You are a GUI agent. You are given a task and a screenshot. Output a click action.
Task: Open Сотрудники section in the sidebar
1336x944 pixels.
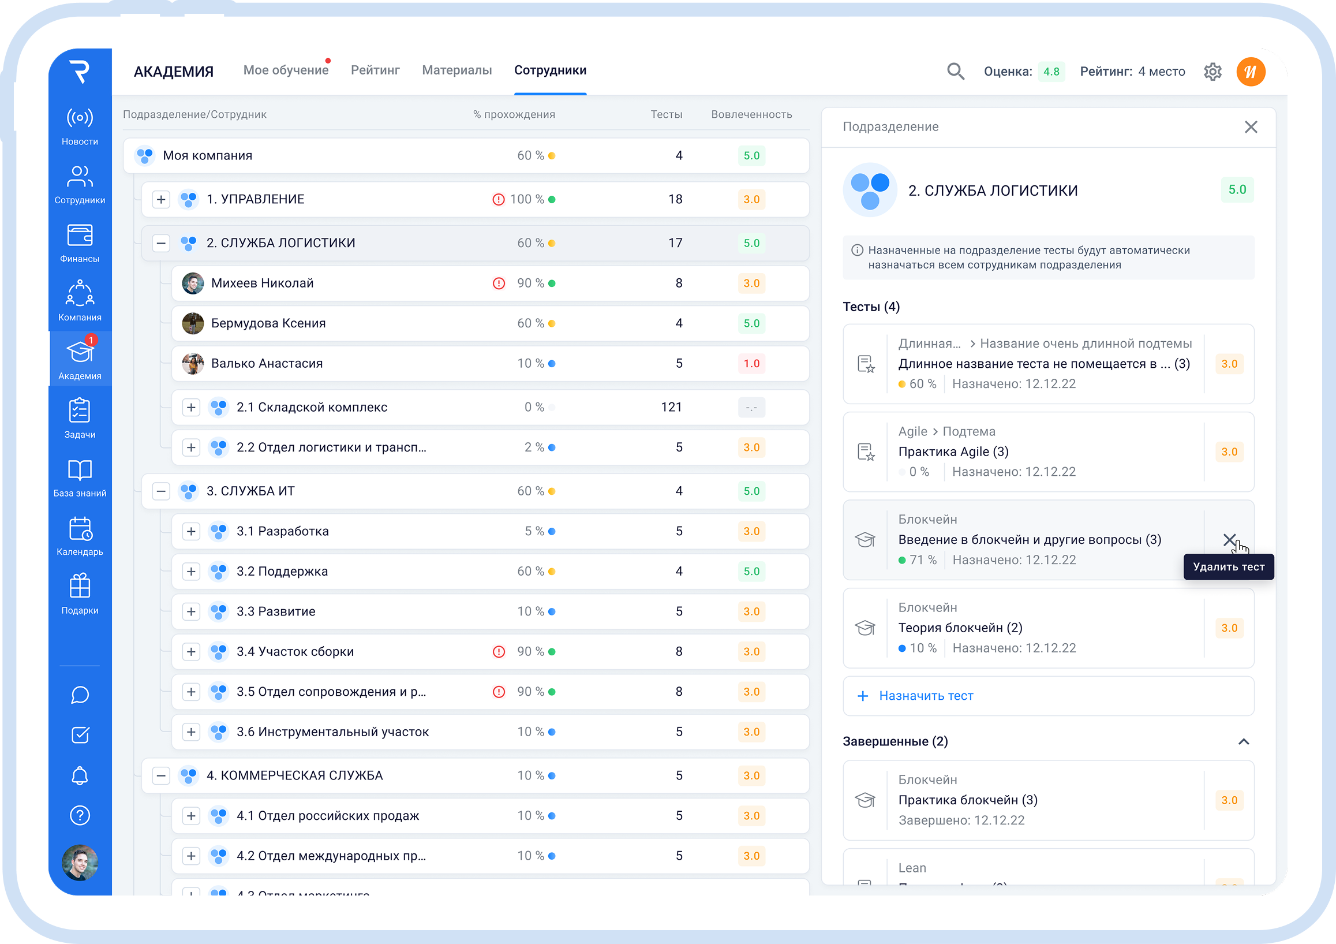click(x=80, y=185)
